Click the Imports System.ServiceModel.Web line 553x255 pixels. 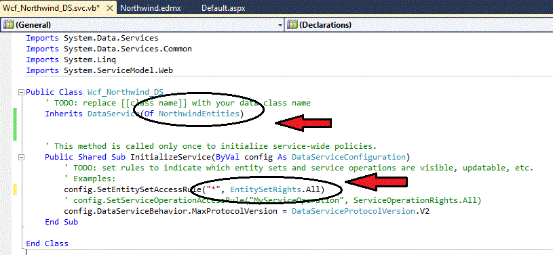tap(99, 70)
